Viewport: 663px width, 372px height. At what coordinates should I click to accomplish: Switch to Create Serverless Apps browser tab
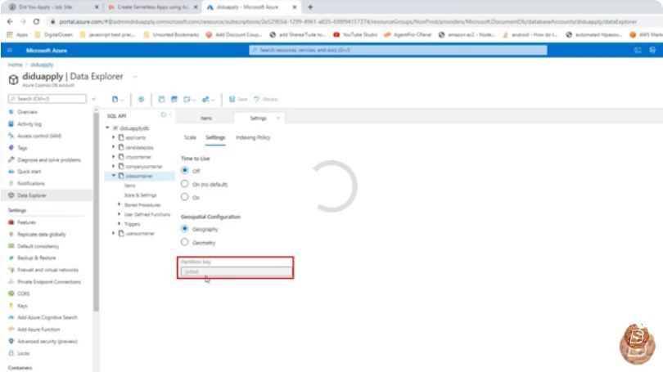153,7
